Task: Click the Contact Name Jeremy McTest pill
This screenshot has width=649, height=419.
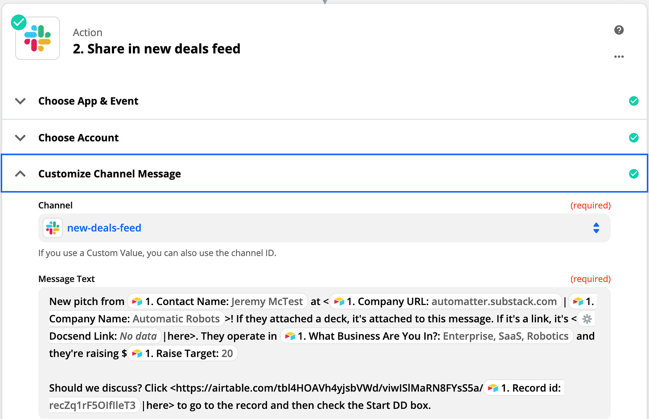Action: click(218, 301)
